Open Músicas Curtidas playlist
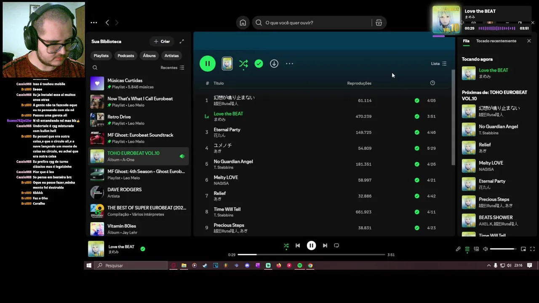Image resolution: width=539 pixels, height=303 pixels. pos(139,83)
